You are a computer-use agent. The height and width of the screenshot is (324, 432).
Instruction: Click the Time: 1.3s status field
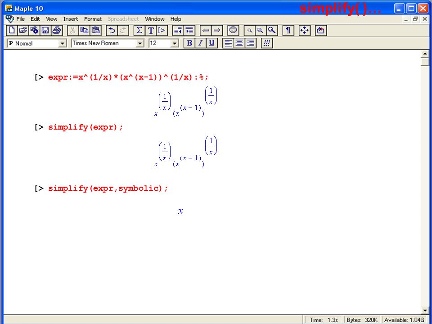point(324,320)
